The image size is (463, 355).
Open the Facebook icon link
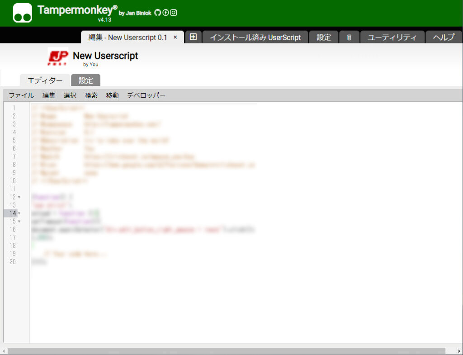[x=165, y=12]
